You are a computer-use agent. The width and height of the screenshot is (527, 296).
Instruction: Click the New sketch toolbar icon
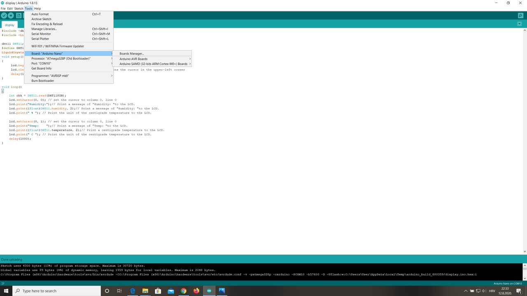[19, 16]
